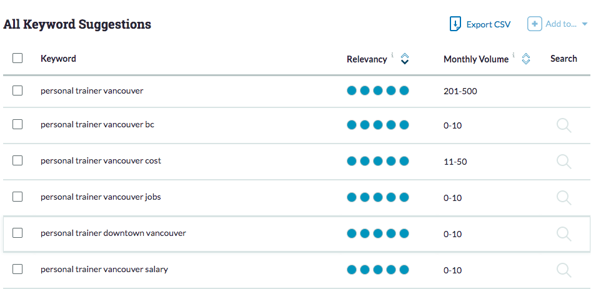The image size is (591, 289).
Task: Click the Monthly Volume info icon
Action: click(x=514, y=56)
